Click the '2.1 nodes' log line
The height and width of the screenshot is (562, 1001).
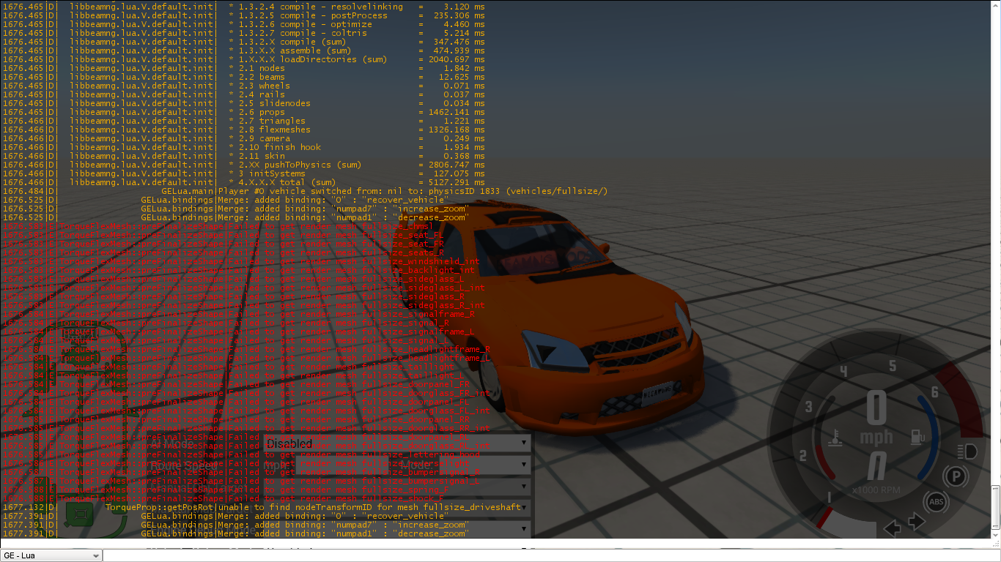tap(243, 68)
